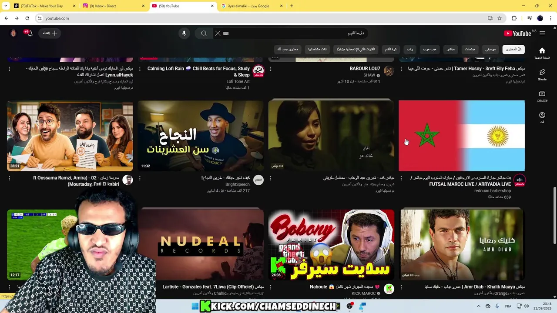Open BrightSpeech channel avatar
Image resolution: width=557 pixels, height=313 pixels.
click(258, 180)
